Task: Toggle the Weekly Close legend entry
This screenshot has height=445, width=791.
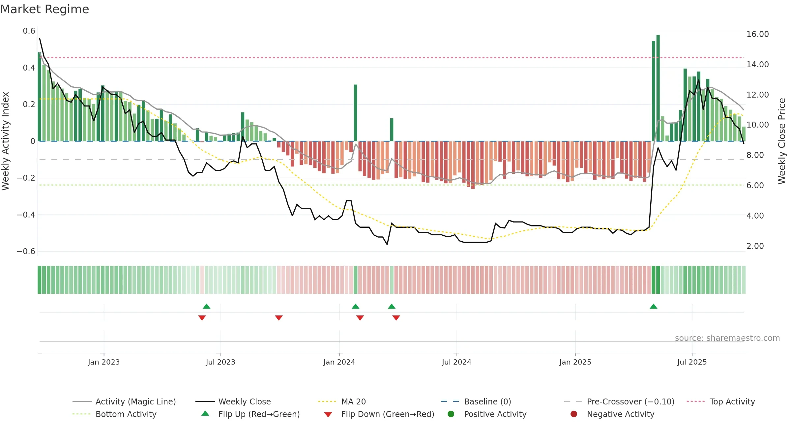Action: (233, 401)
